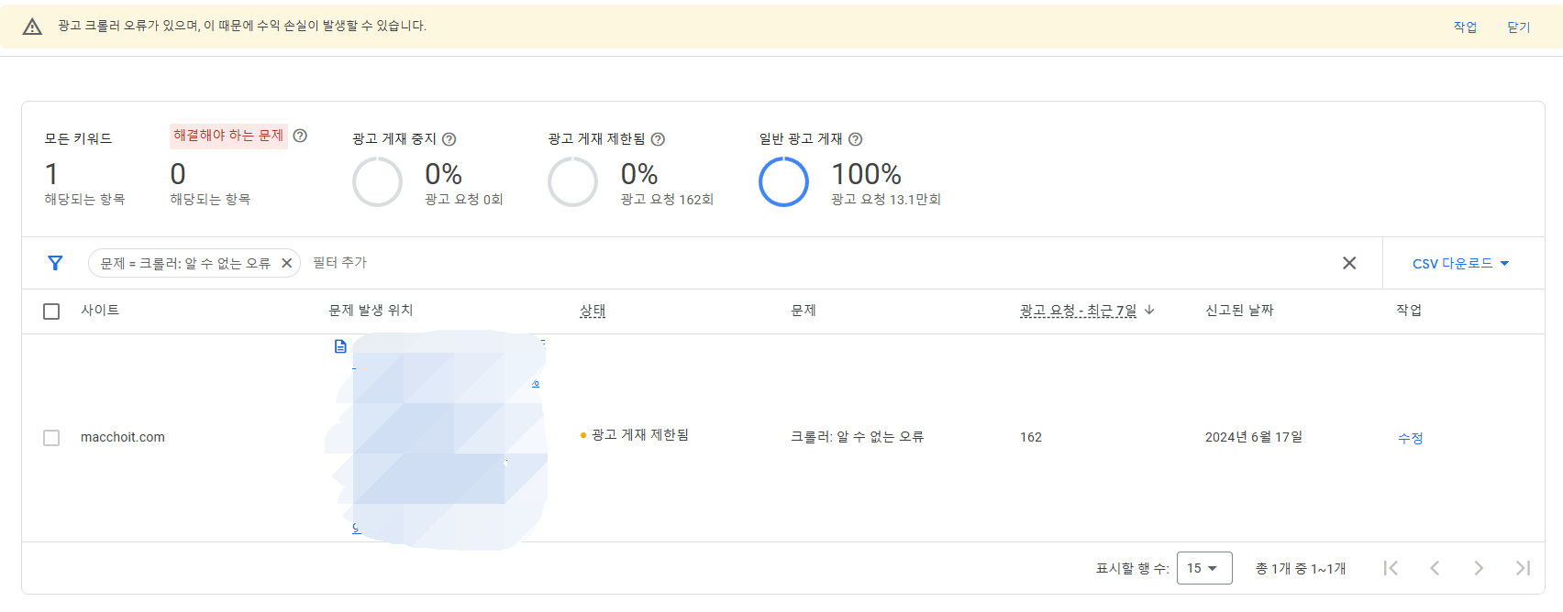Image resolution: width=1563 pixels, height=612 pixels.
Task: Click the 광고 게재 제한됨 status in the row
Action: point(635,434)
